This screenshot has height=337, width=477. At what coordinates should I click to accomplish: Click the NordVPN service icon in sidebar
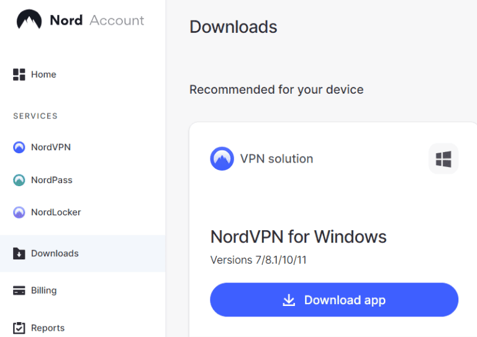point(19,147)
